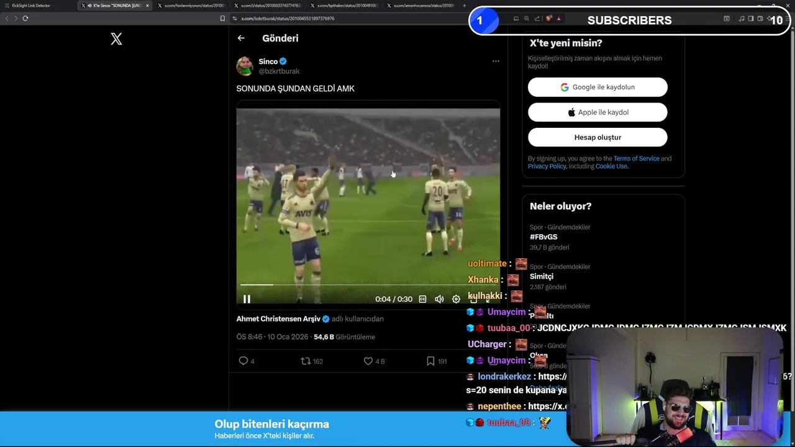Open Brave playlist music note icon
Screen dimensions: 795x447
pos(742,19)
